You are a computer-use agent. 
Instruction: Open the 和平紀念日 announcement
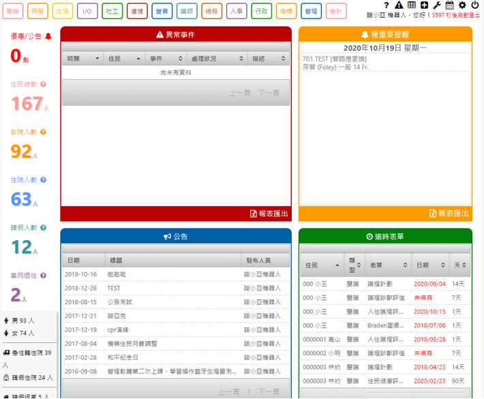tap(176, 357)
